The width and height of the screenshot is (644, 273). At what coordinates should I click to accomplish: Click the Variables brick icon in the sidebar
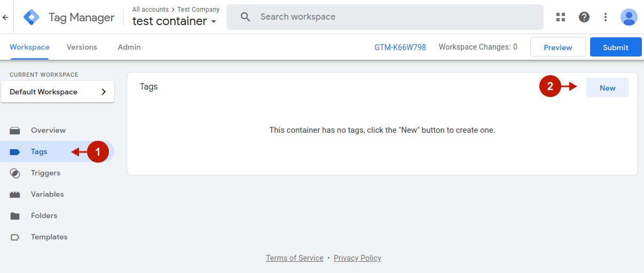[15, 195]
